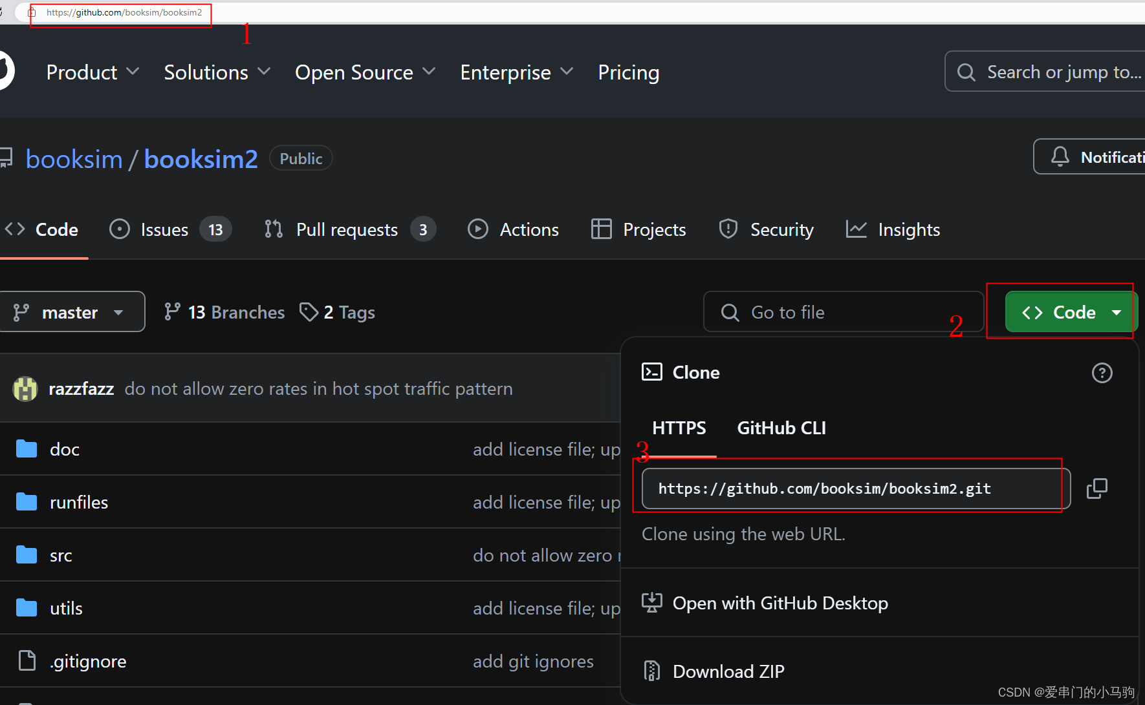Click the Search or jump to field
Viewport: 1145px width, 705px height.
point(1045,71)
